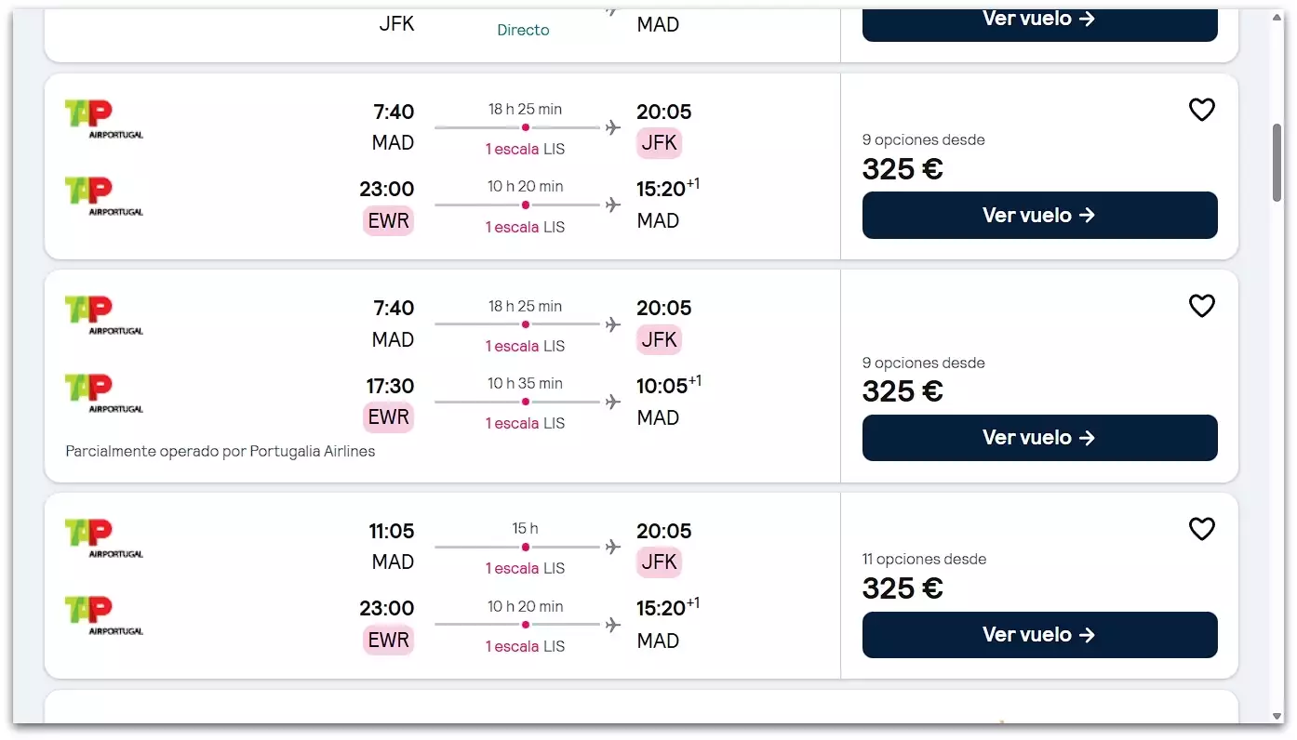This screenshot has width=1297, height=740.
Task: Toggle heart on flight returning at 17:30
Action: click(1201, 306)
